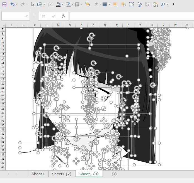Image resolution: width=194 pixels, height=183 pixels.
Task: Click the Group objects icon
Action: click(x=131, y=4)
